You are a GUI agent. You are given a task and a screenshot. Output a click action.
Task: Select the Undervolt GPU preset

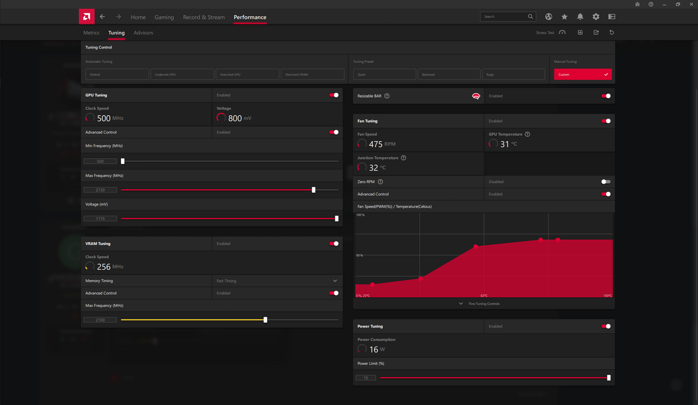pyautogui.click(x=182, y=74)
